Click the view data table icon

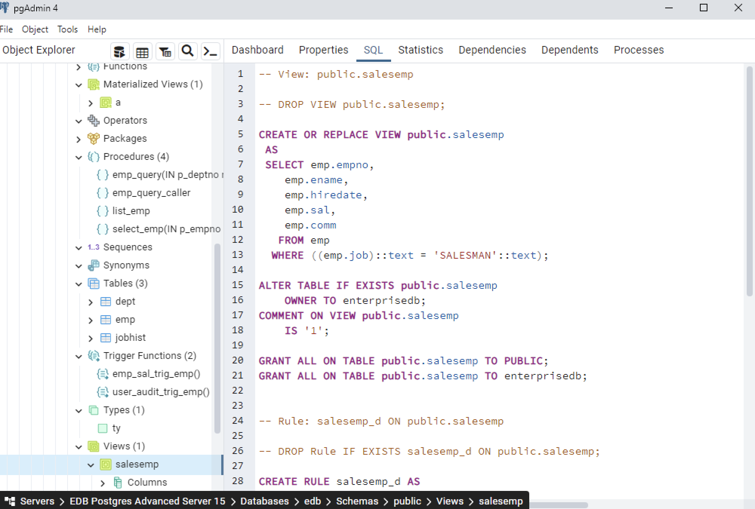pyautogui.click(x=142, y=52)
